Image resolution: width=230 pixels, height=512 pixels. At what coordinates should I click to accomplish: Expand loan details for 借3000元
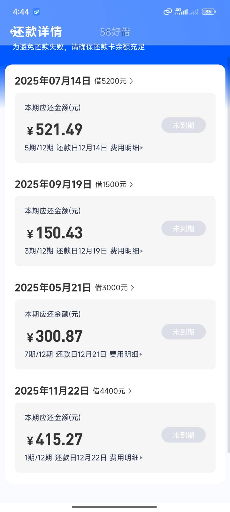(x=114, y=288)
